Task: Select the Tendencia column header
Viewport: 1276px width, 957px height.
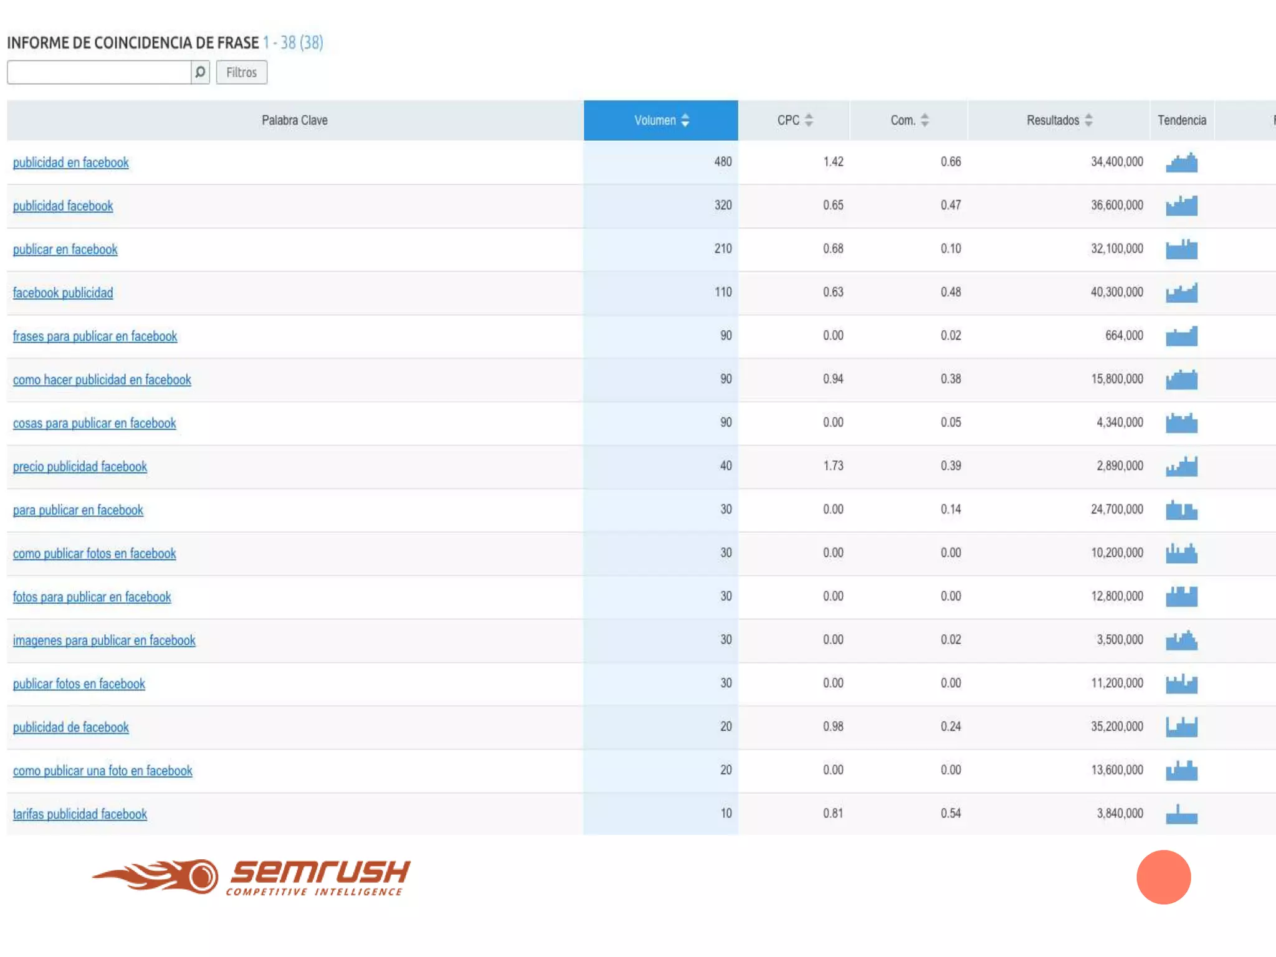Action: tap(1182, 120)
